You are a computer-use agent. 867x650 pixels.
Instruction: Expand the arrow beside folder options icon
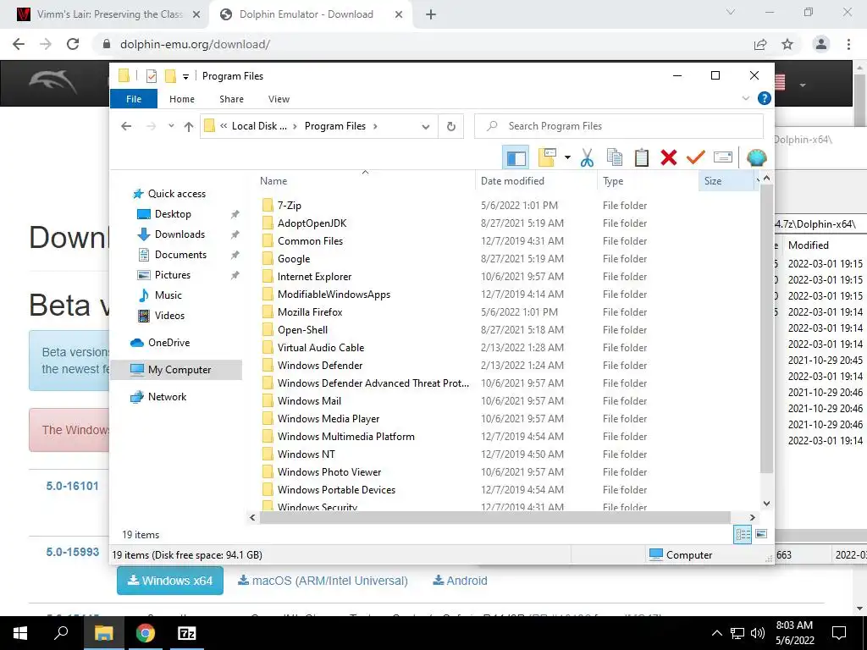click(567, 158)
